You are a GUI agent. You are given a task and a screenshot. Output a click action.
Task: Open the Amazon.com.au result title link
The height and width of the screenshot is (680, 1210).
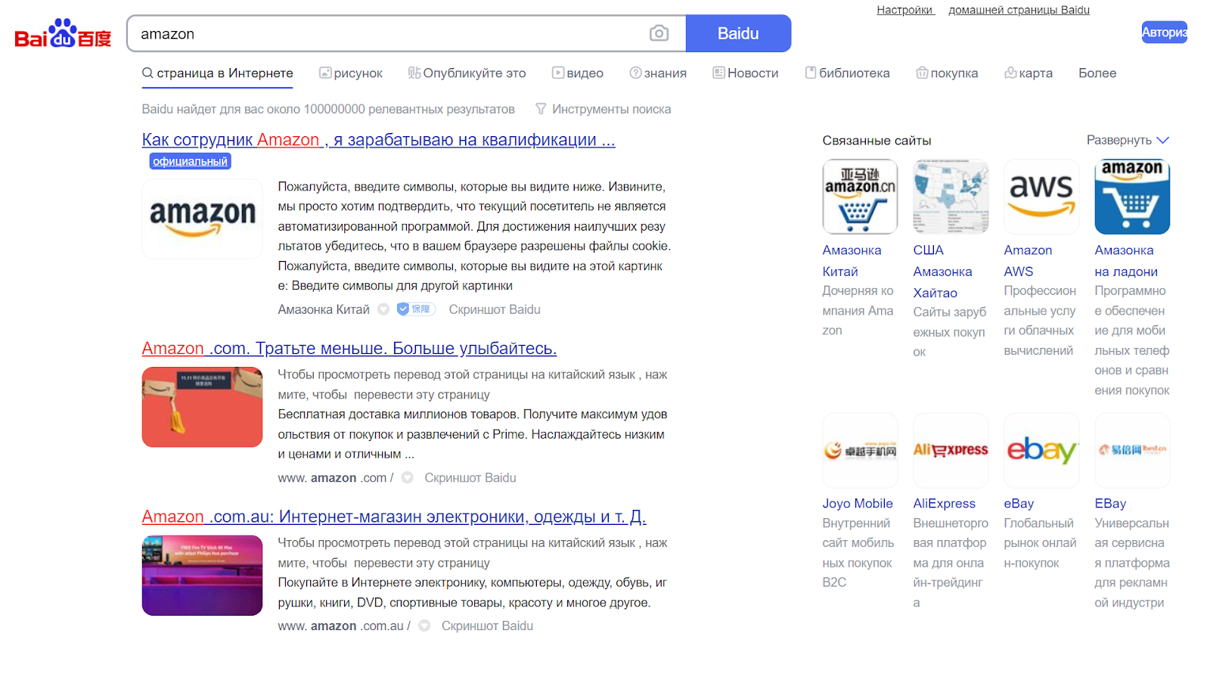pos(393,517)
